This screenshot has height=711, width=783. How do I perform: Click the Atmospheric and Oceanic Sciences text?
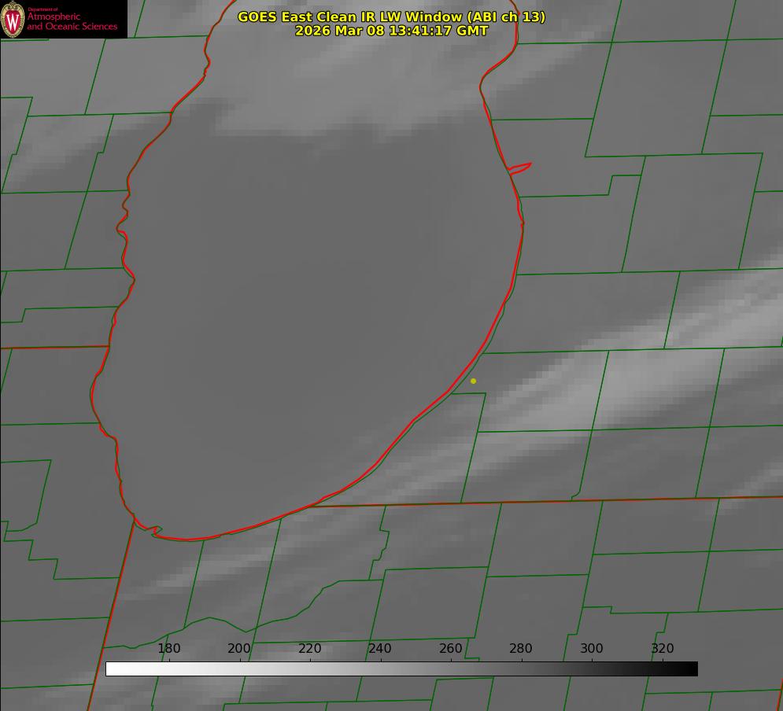click(72, 21)
